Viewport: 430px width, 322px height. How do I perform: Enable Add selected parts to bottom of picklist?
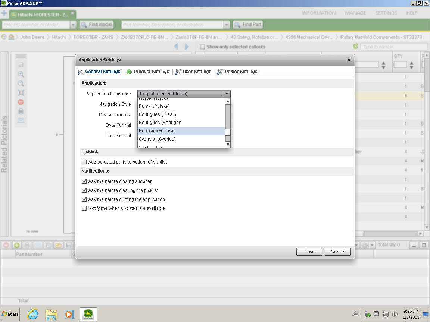pos(84,162)
